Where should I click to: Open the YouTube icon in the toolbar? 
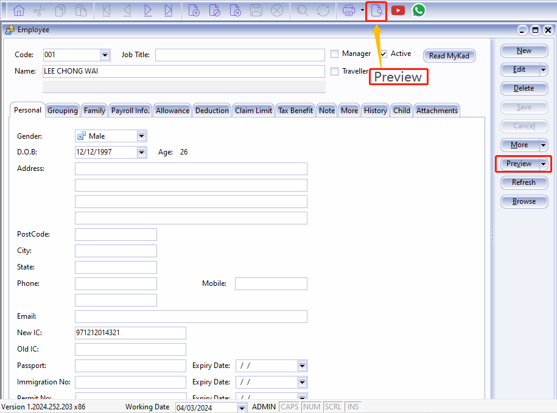[x=398, y=10]
